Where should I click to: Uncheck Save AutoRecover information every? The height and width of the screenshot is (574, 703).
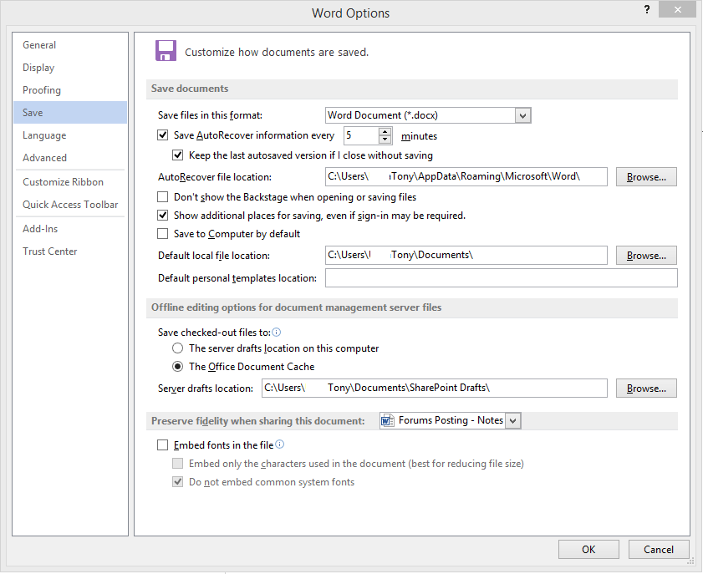click(162, 135)
